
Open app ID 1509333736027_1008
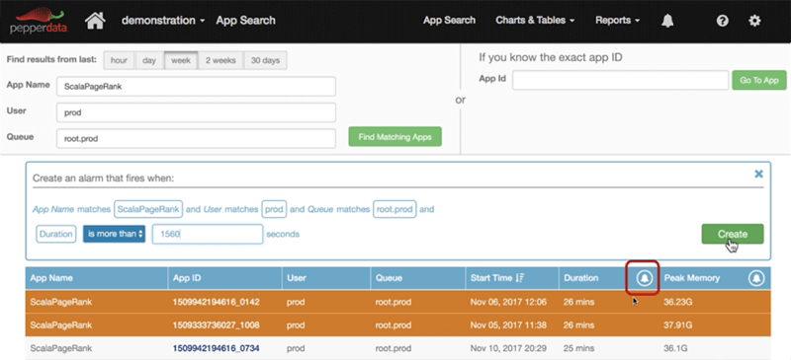point(216,325)
